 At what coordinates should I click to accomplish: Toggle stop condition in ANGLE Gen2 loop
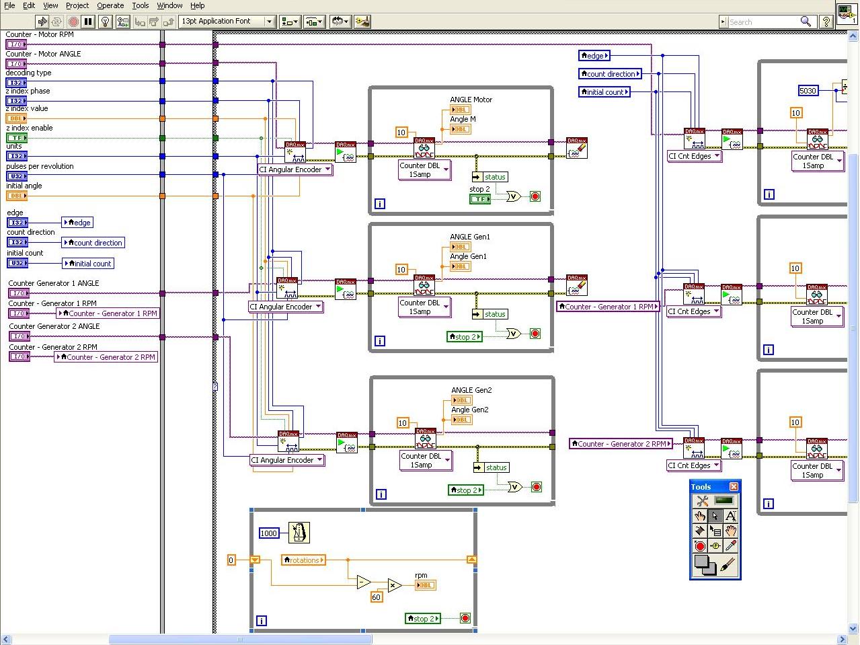(537, 487)
